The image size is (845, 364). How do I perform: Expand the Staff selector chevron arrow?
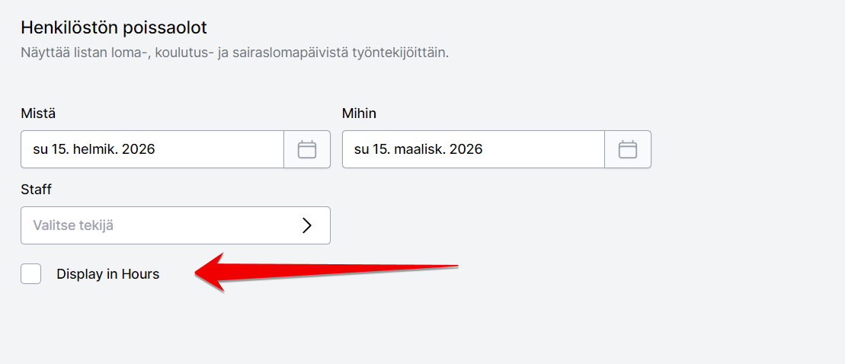coord(307,225)
